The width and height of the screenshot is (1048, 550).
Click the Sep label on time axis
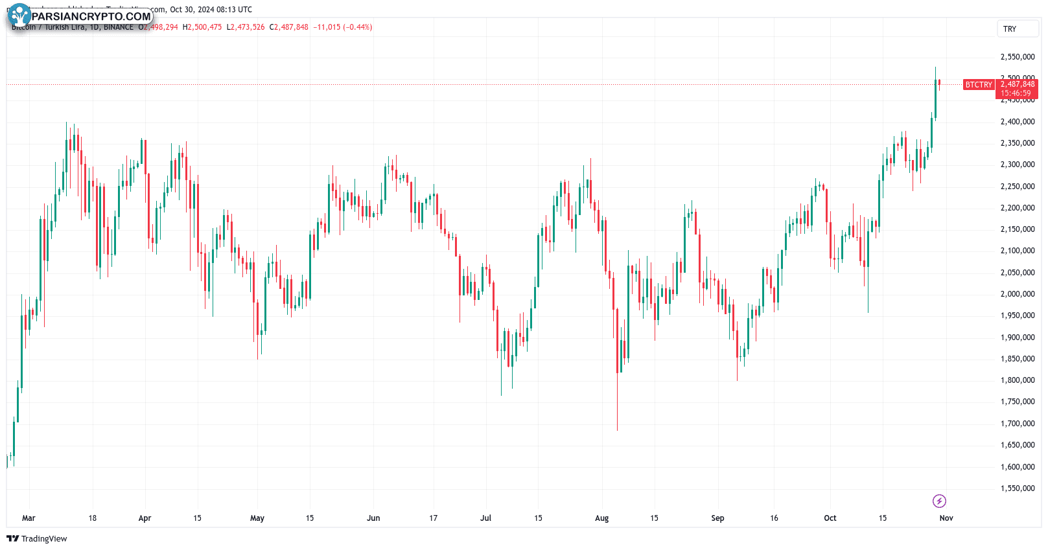coord(717,518)
